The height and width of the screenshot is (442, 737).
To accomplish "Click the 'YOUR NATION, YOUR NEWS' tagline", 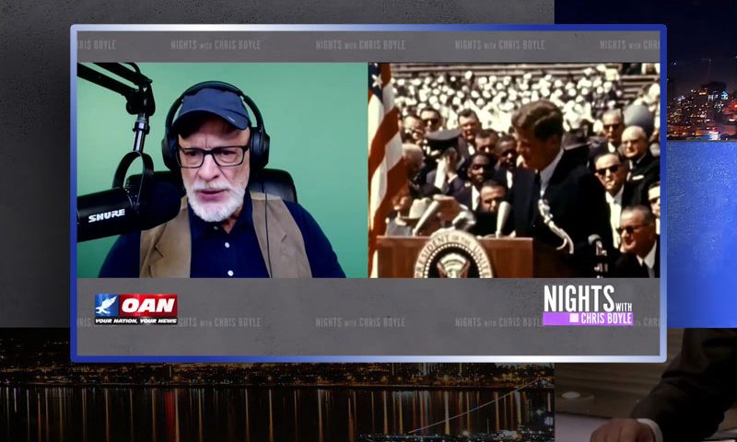I will 135,321.
